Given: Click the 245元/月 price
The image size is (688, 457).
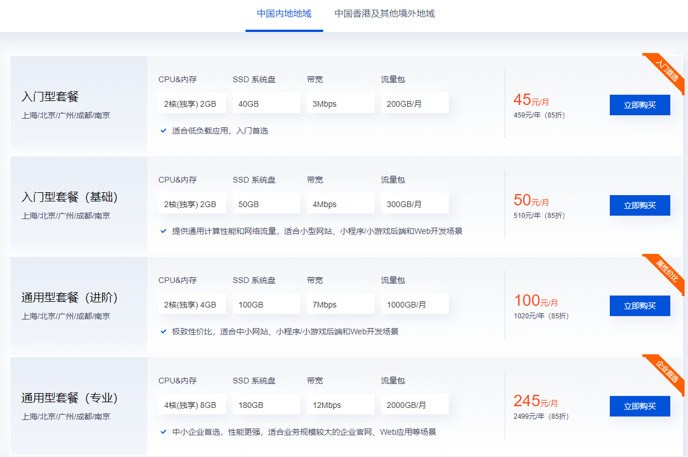Looking at the screenshot, I should (536, 401).
